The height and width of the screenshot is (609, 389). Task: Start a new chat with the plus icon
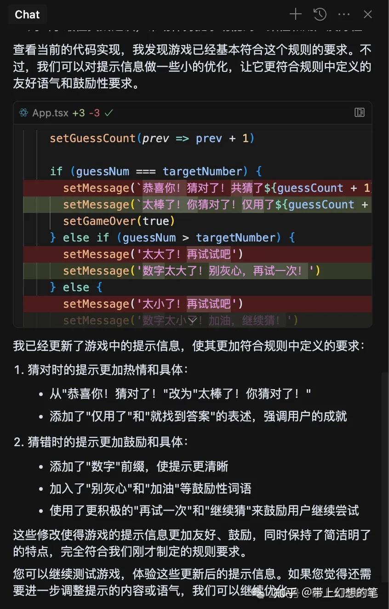295,14
